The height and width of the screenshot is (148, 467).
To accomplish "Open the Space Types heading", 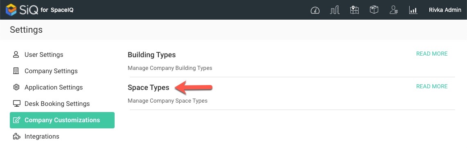I will click(148, 87).
